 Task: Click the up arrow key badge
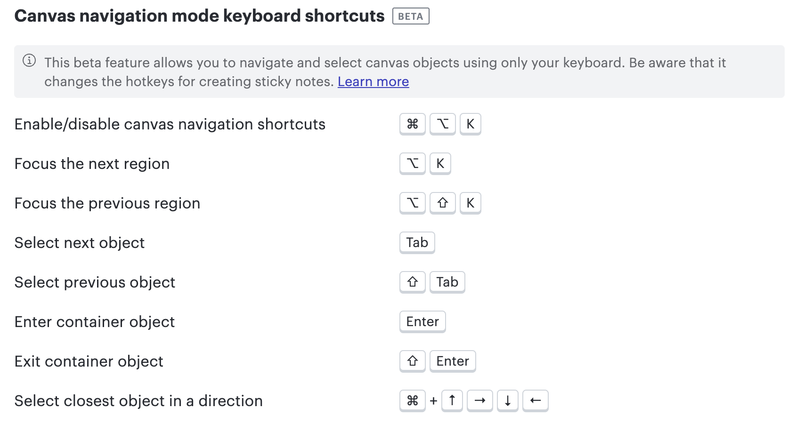click(452, 400)
